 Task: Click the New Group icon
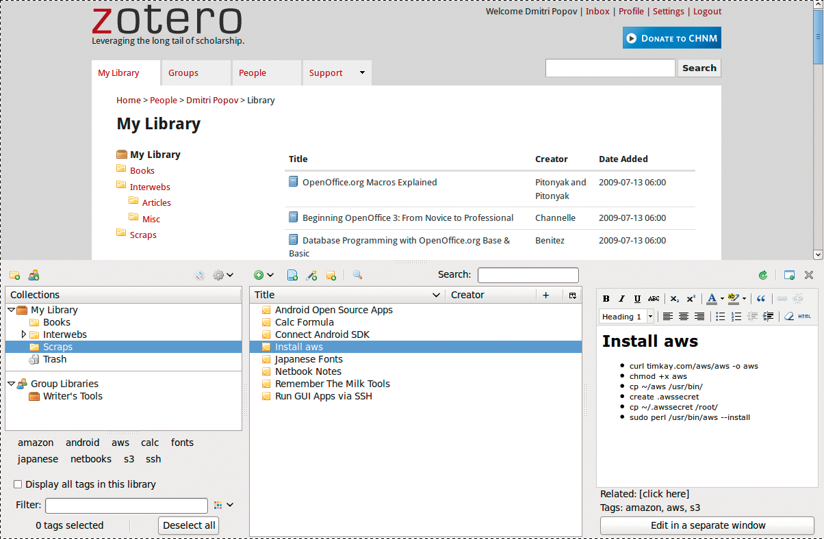pyautogui.click(x=34, y=275)
